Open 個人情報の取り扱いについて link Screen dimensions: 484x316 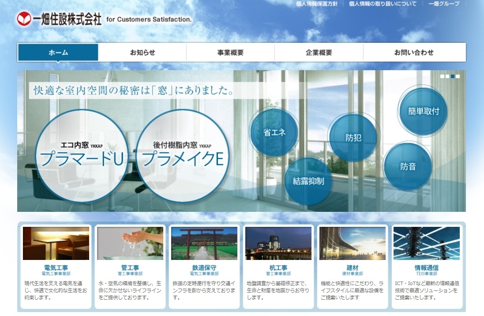coord(383,4)
